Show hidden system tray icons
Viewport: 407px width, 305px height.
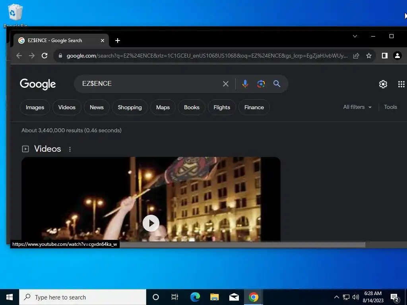336,297
